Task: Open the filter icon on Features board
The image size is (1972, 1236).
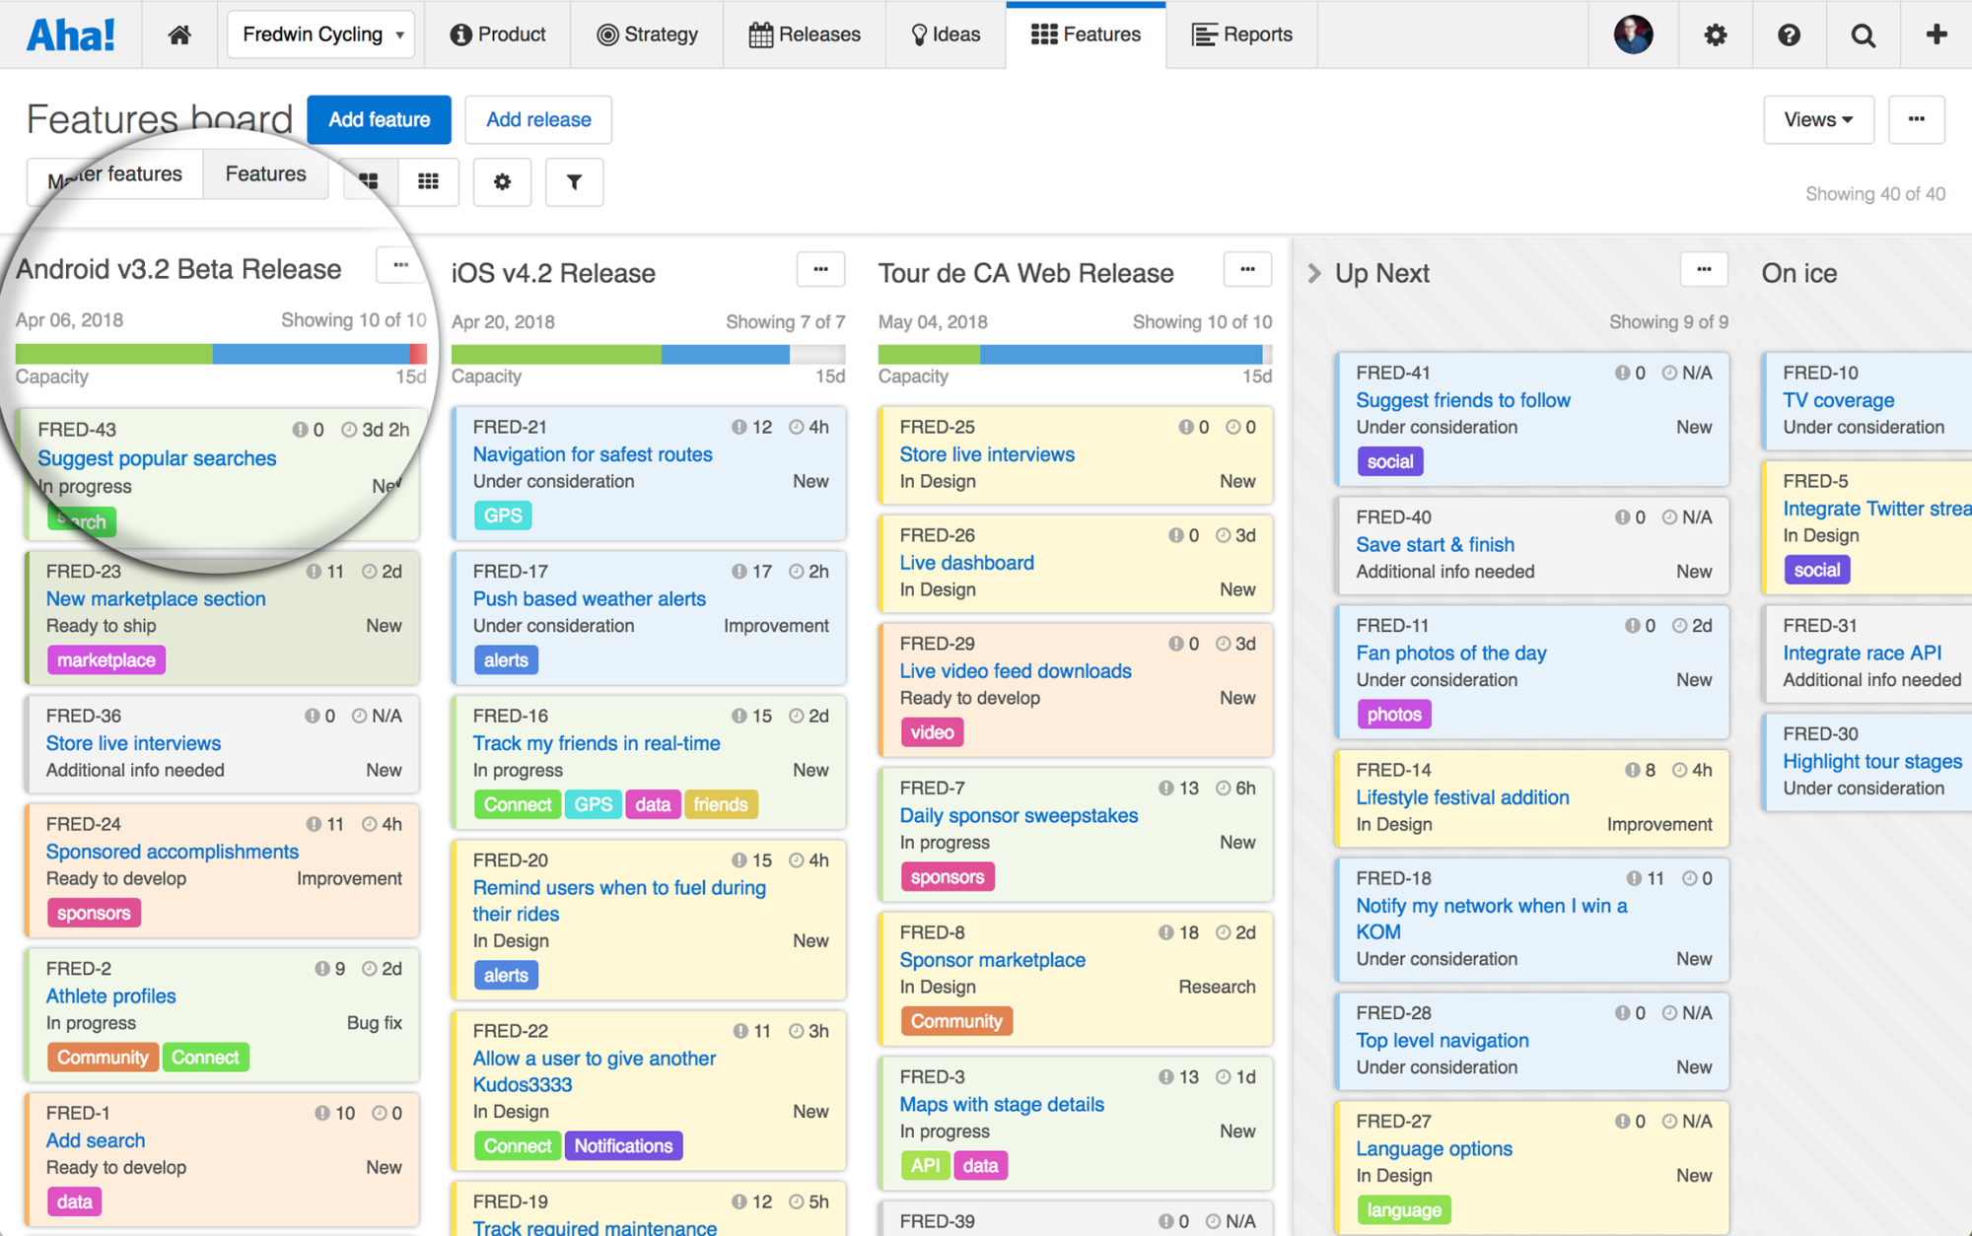Action: (x=573, y=182)
